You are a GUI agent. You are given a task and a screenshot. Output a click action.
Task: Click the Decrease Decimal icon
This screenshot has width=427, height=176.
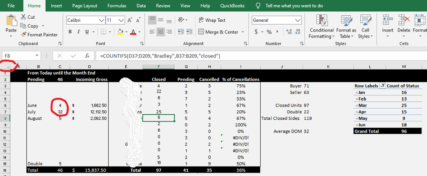pos(297,32)
